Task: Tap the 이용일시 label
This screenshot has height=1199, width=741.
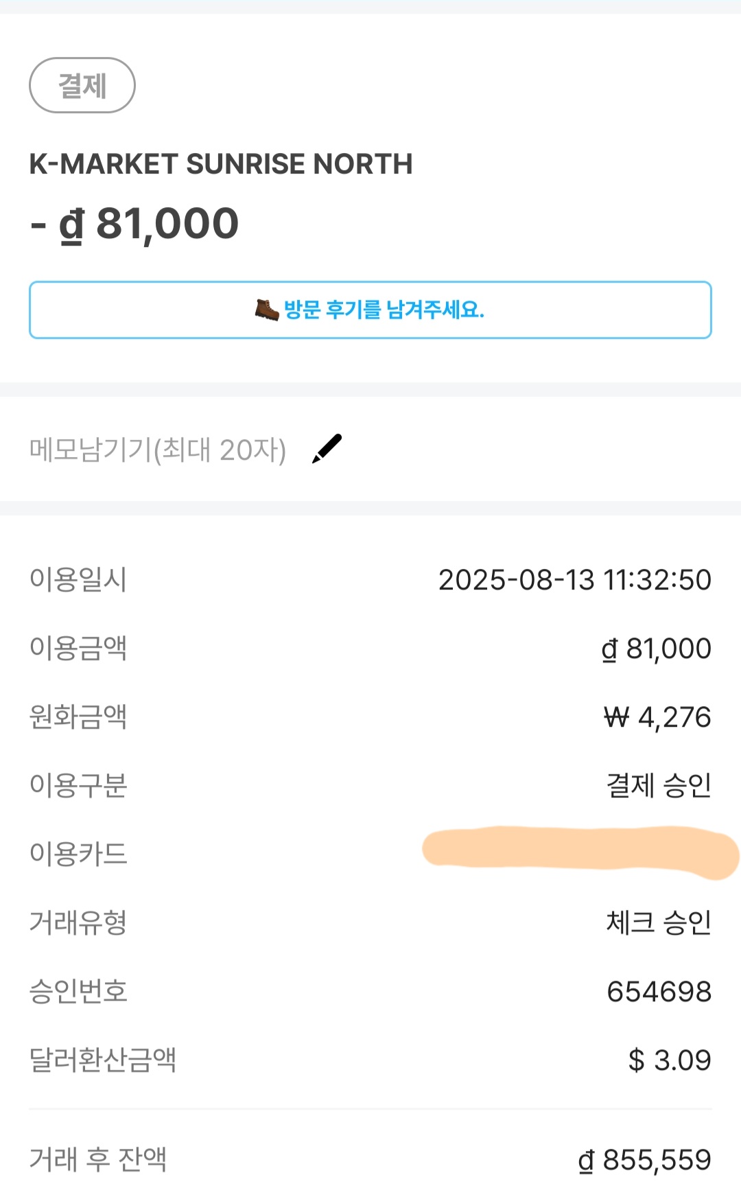Action: click(x=78, y=580)
